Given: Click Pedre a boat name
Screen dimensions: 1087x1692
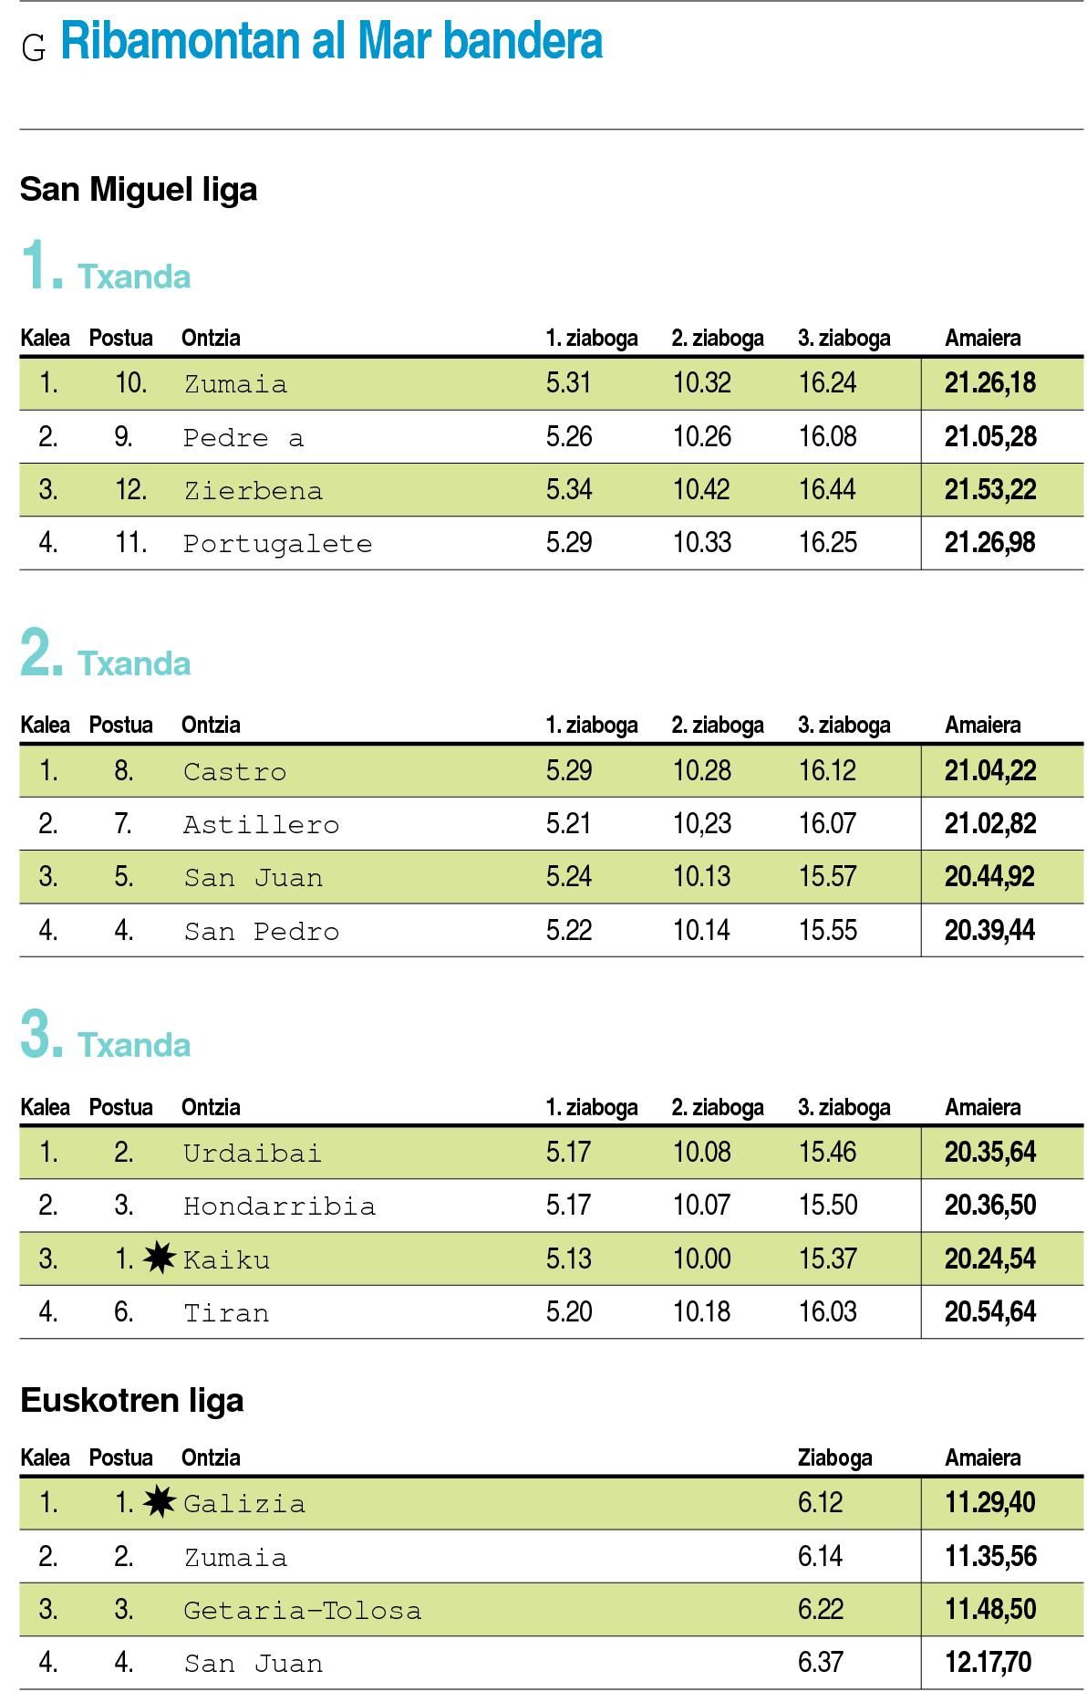Looking at the screenshot, I should pyautogui.click(x=243, y=438).
